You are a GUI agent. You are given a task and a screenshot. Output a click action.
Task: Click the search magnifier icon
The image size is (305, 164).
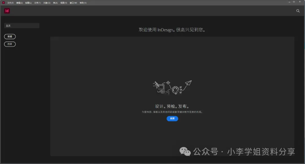pyautogui.click(x=298, y=11)
